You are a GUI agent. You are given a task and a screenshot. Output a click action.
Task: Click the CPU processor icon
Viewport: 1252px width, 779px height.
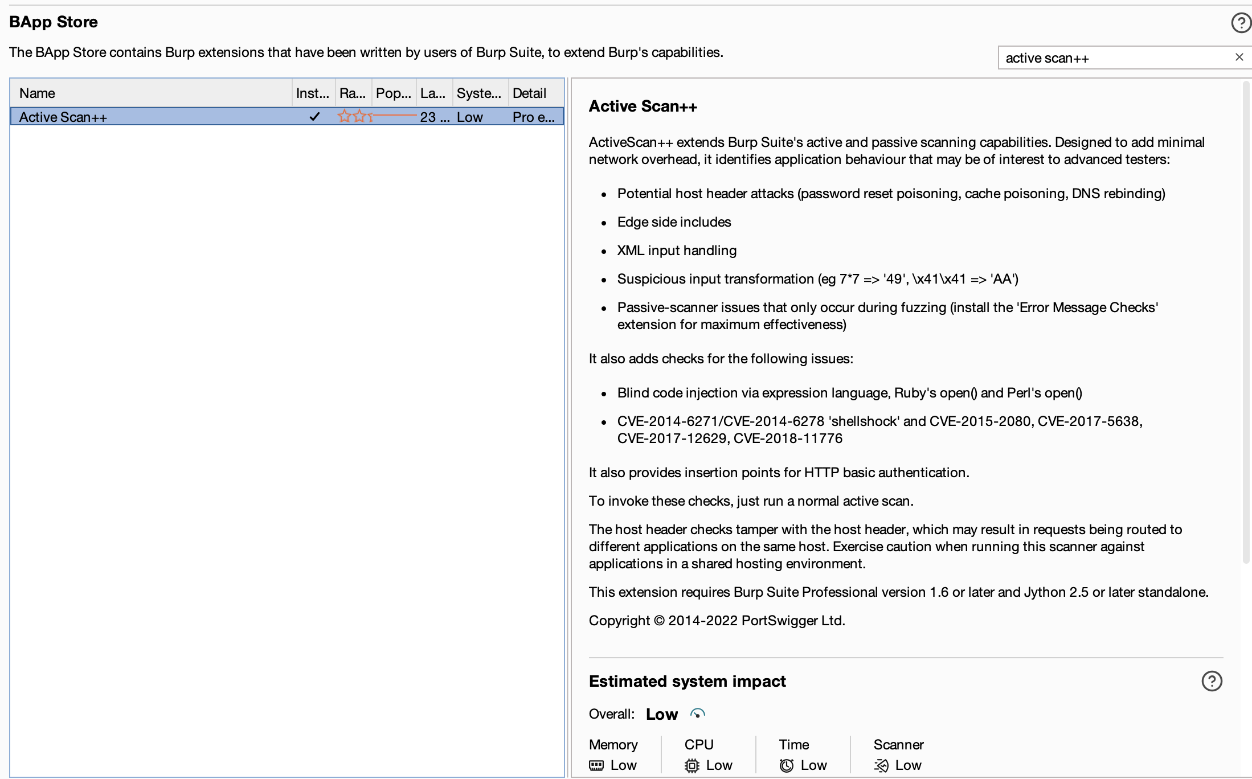tap(692, 765)
